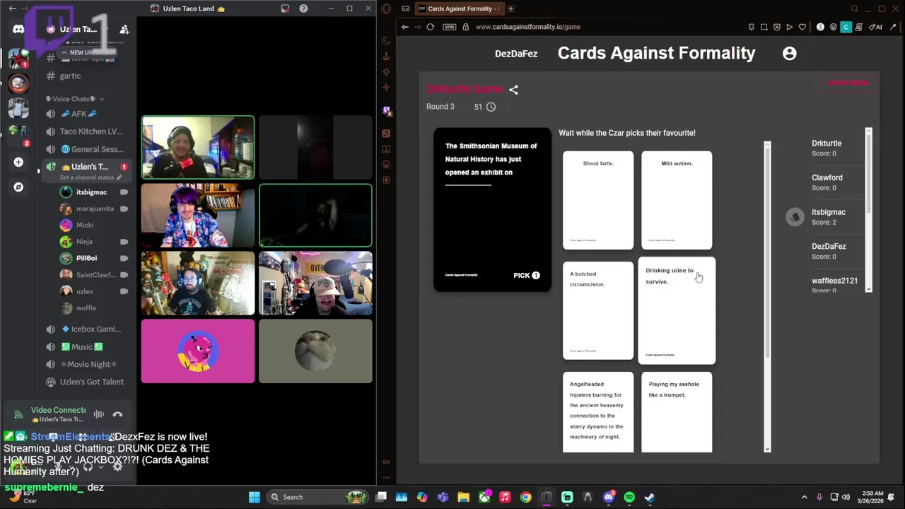This screenshot has width=905, height=509.
Task: Click the browser heart bookmark icon
Action: tap(802, 27)
